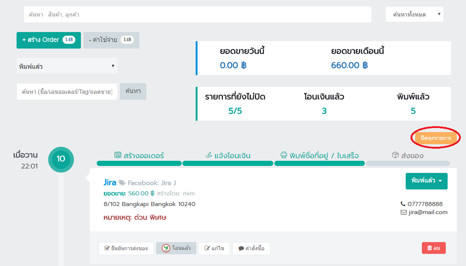Click the top product/customer search field

coord(198,14)
